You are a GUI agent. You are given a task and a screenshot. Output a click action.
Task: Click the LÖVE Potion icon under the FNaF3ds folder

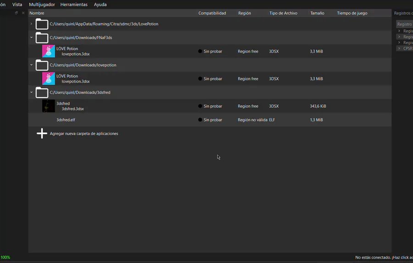pyautogui.click(x=48, y=51)
